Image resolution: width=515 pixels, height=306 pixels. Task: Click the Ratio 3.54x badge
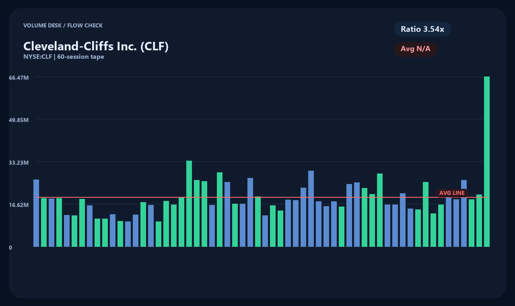coord(422,29)
